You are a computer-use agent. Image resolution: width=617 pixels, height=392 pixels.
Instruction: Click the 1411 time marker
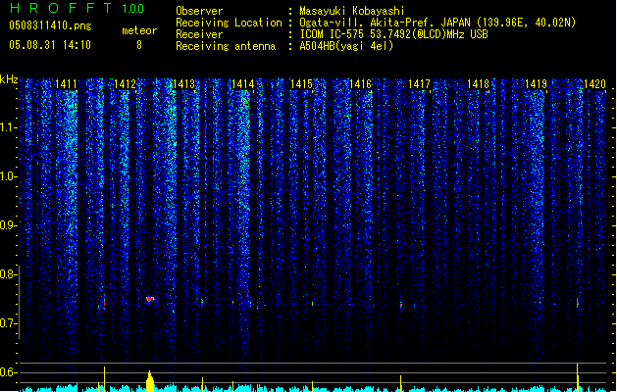pos(66,84)
